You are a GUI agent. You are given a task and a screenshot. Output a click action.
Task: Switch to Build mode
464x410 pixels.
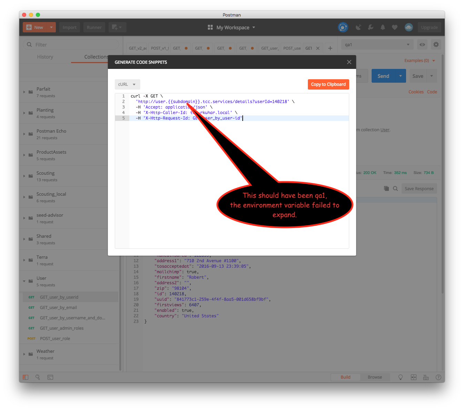point(345,377)
